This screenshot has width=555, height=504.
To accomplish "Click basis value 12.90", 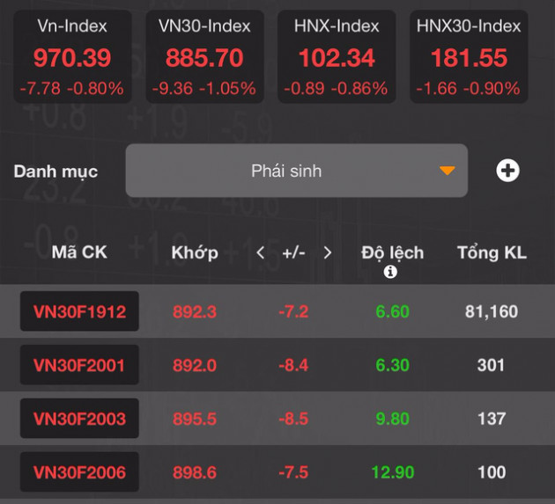I will (x=393, y=472).
